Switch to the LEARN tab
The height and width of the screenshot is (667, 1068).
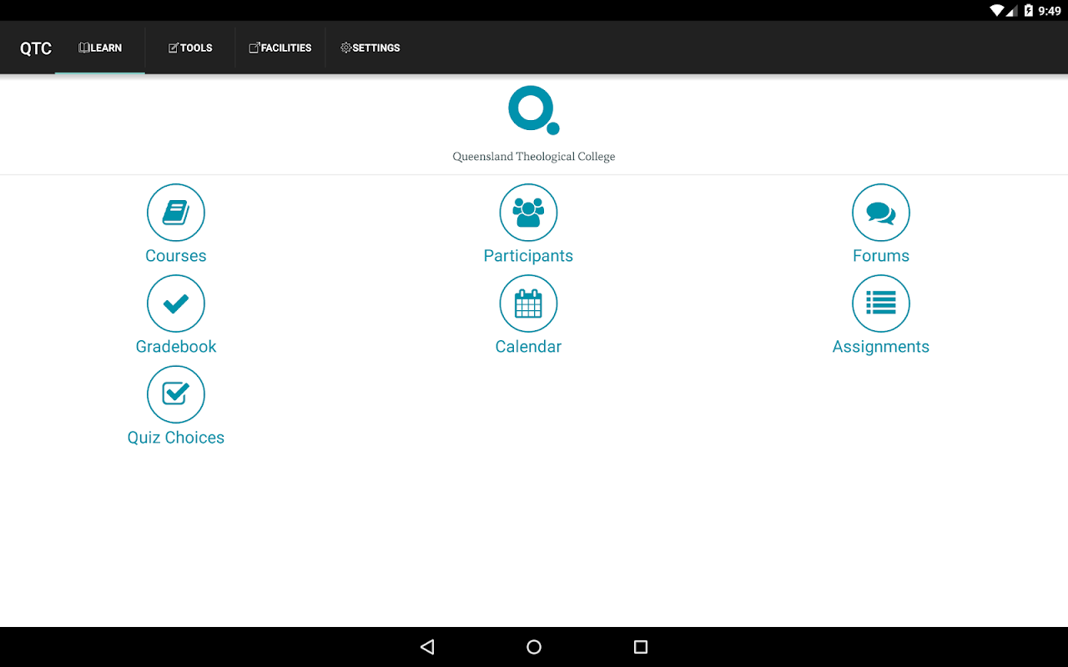[x=100, y=48]
